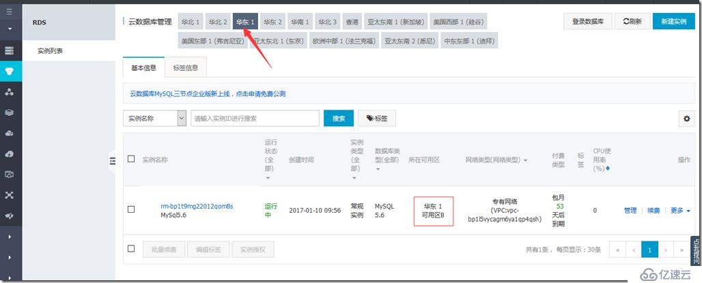Viewport: 702px width, 283px height.
Task: Click the three-node cluster sidebar icon
Action: pos(9,92)
